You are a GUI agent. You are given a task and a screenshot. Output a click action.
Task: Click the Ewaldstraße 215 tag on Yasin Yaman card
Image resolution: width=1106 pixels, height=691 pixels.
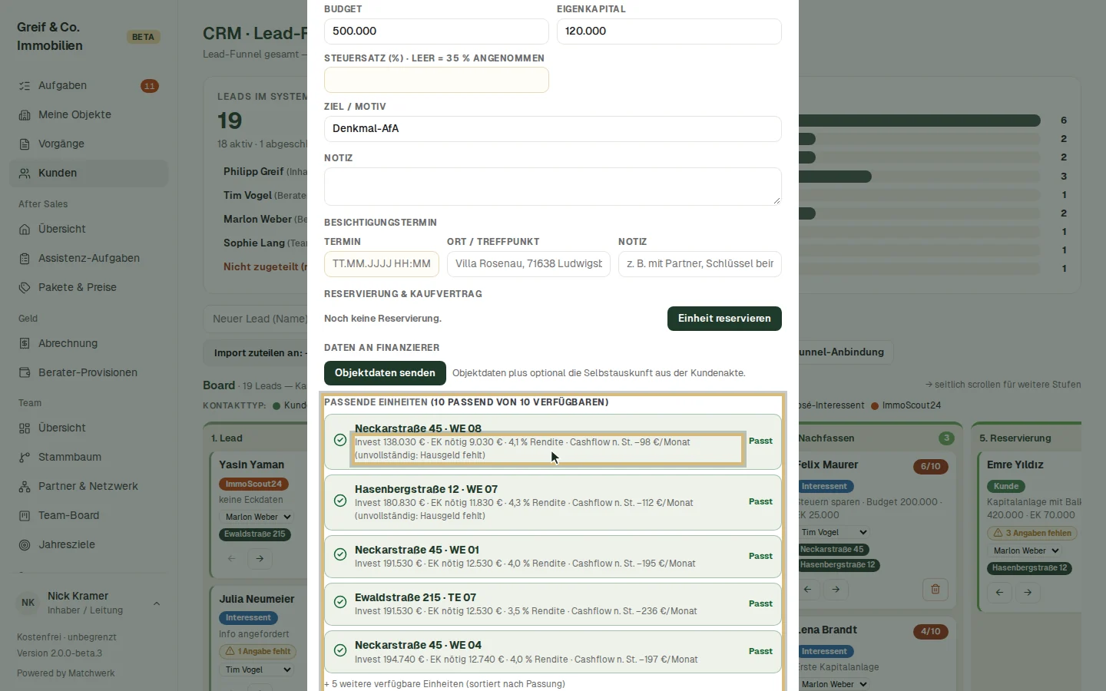[255, 534]
